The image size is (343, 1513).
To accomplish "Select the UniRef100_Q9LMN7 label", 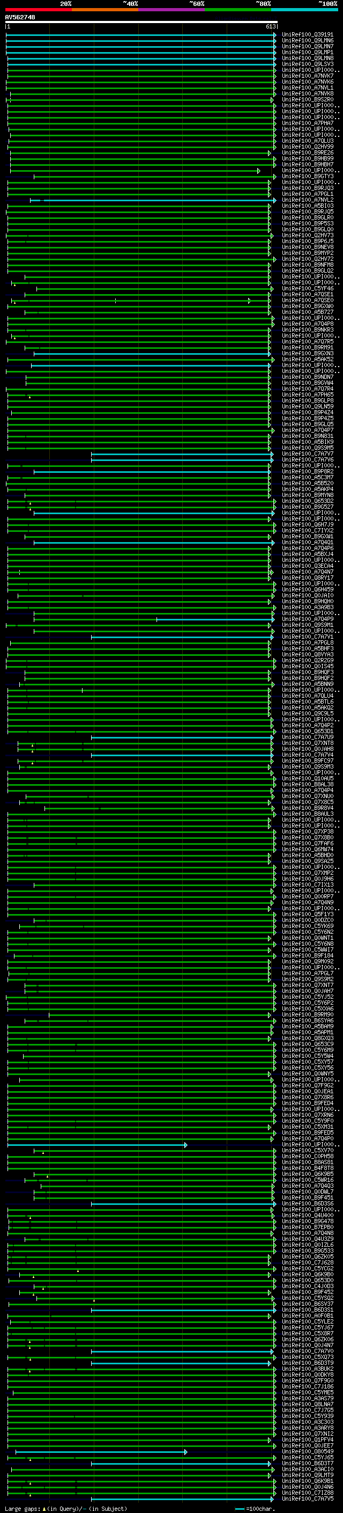I will pos(308,47).
